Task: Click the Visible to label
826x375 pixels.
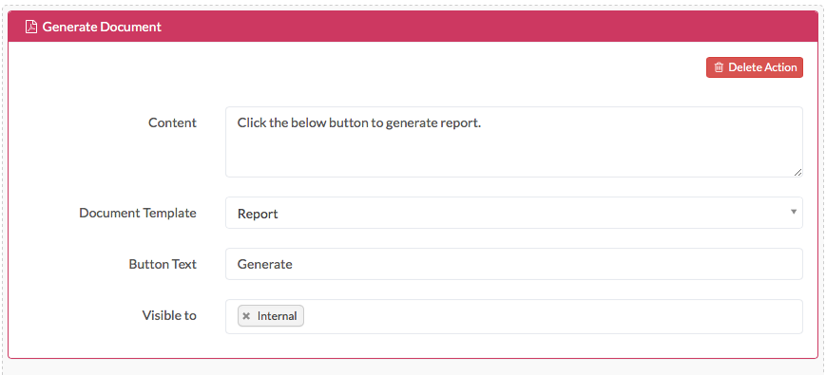Action: (169, 315)
